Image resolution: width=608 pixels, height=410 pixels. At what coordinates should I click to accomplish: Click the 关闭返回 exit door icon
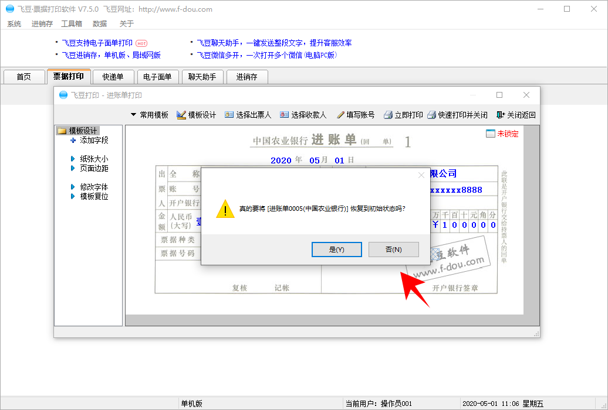(501, 115)
